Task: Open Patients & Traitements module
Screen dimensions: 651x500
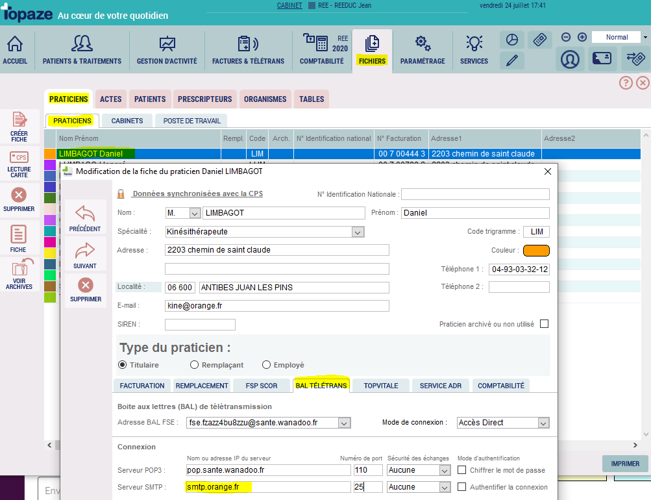Action: (x=82, y=50)
